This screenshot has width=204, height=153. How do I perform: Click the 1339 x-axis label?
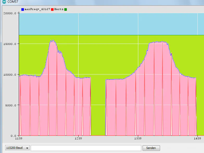[138, 138]
